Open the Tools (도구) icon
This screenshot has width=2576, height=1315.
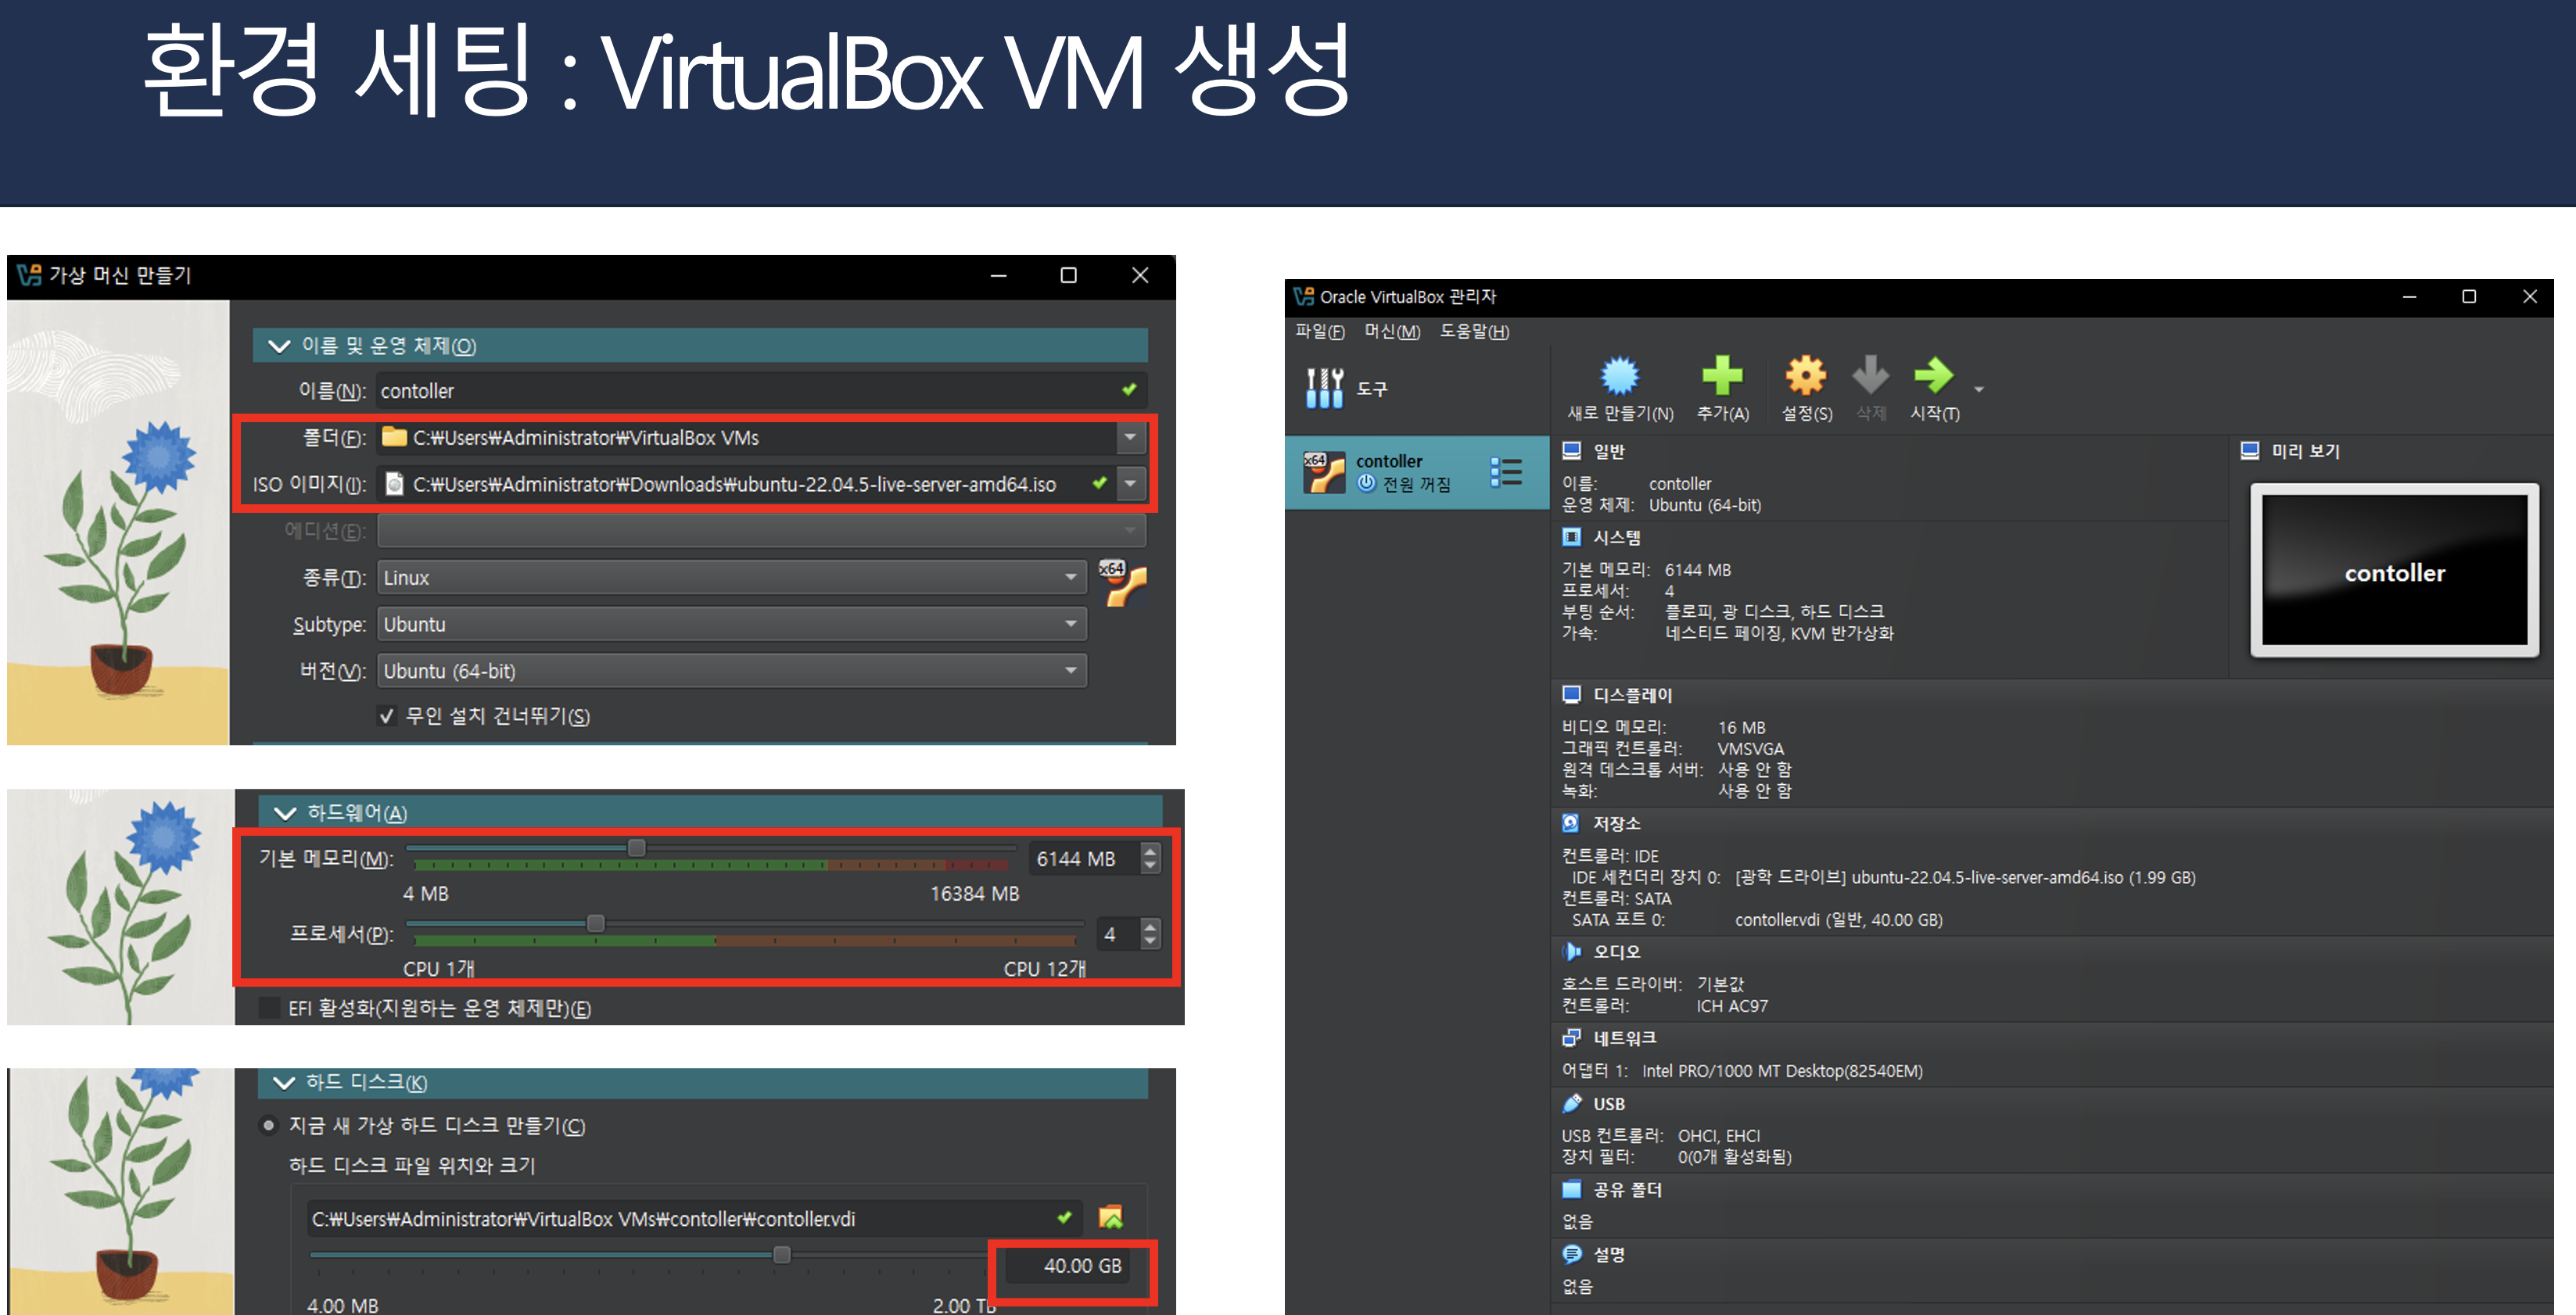pos(1324,388)
